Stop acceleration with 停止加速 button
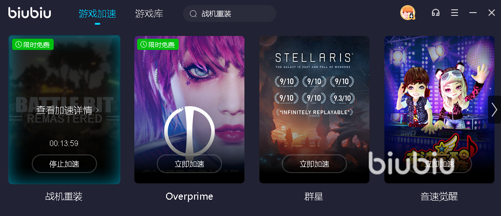This screenshot has width=501, height=216. (64, 164)
